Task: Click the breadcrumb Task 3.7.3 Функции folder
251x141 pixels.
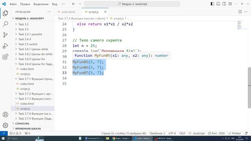Action: coord(82,18)
